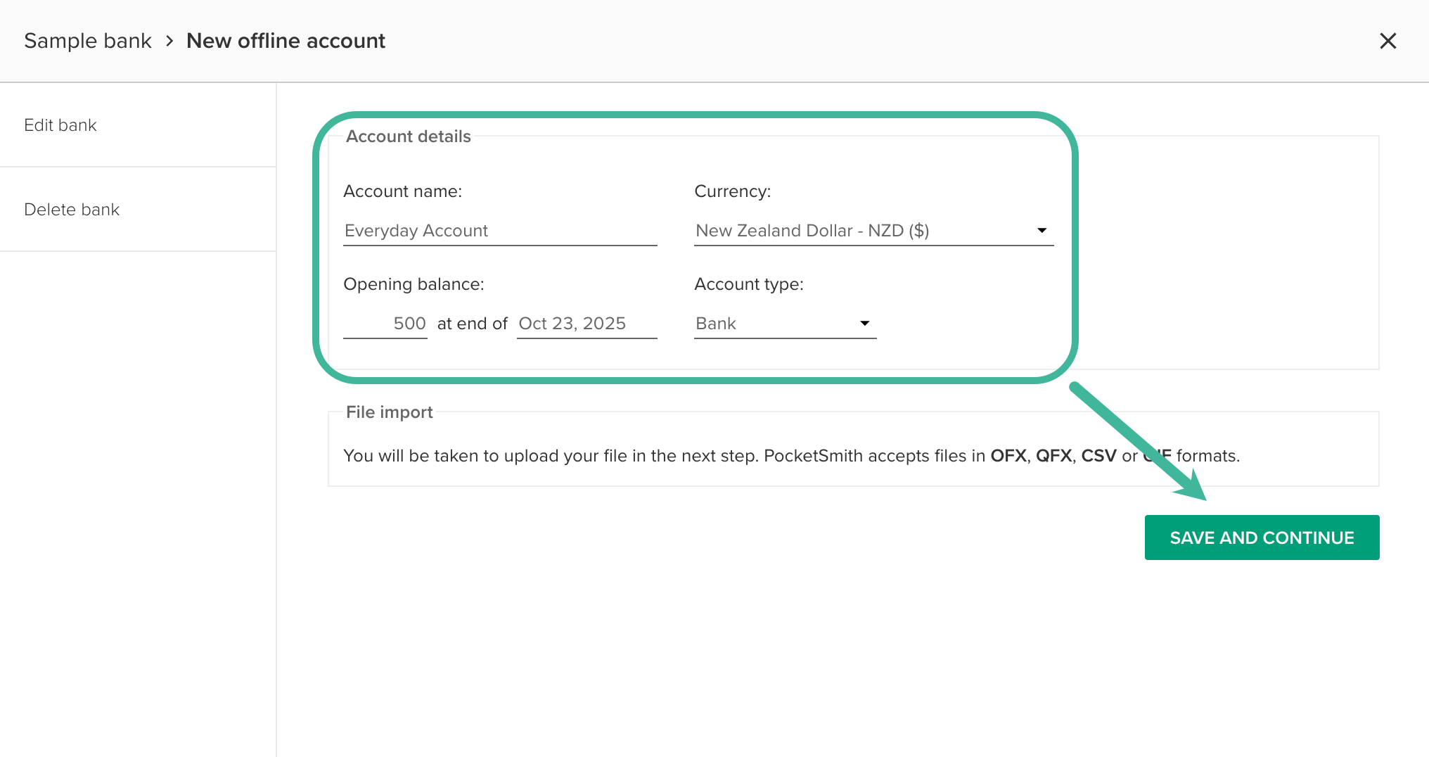Click the Account name label

[x=402, y=191]
